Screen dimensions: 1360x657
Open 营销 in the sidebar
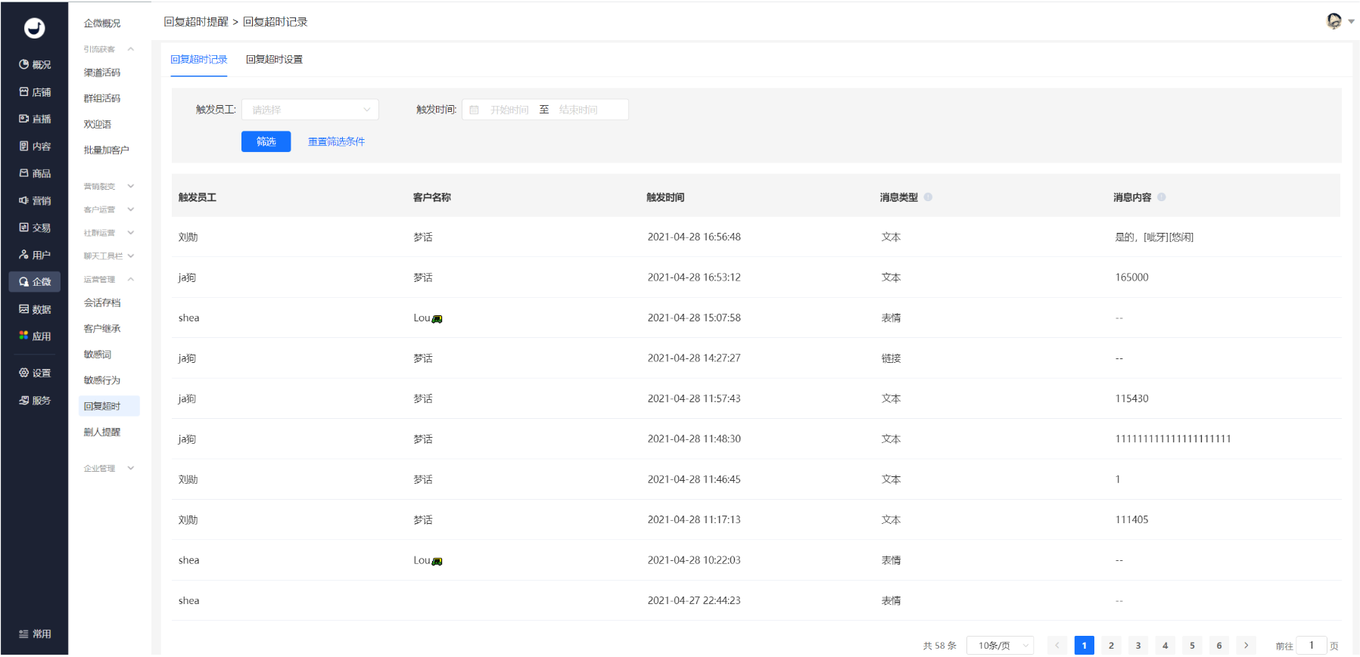point(35,201)
